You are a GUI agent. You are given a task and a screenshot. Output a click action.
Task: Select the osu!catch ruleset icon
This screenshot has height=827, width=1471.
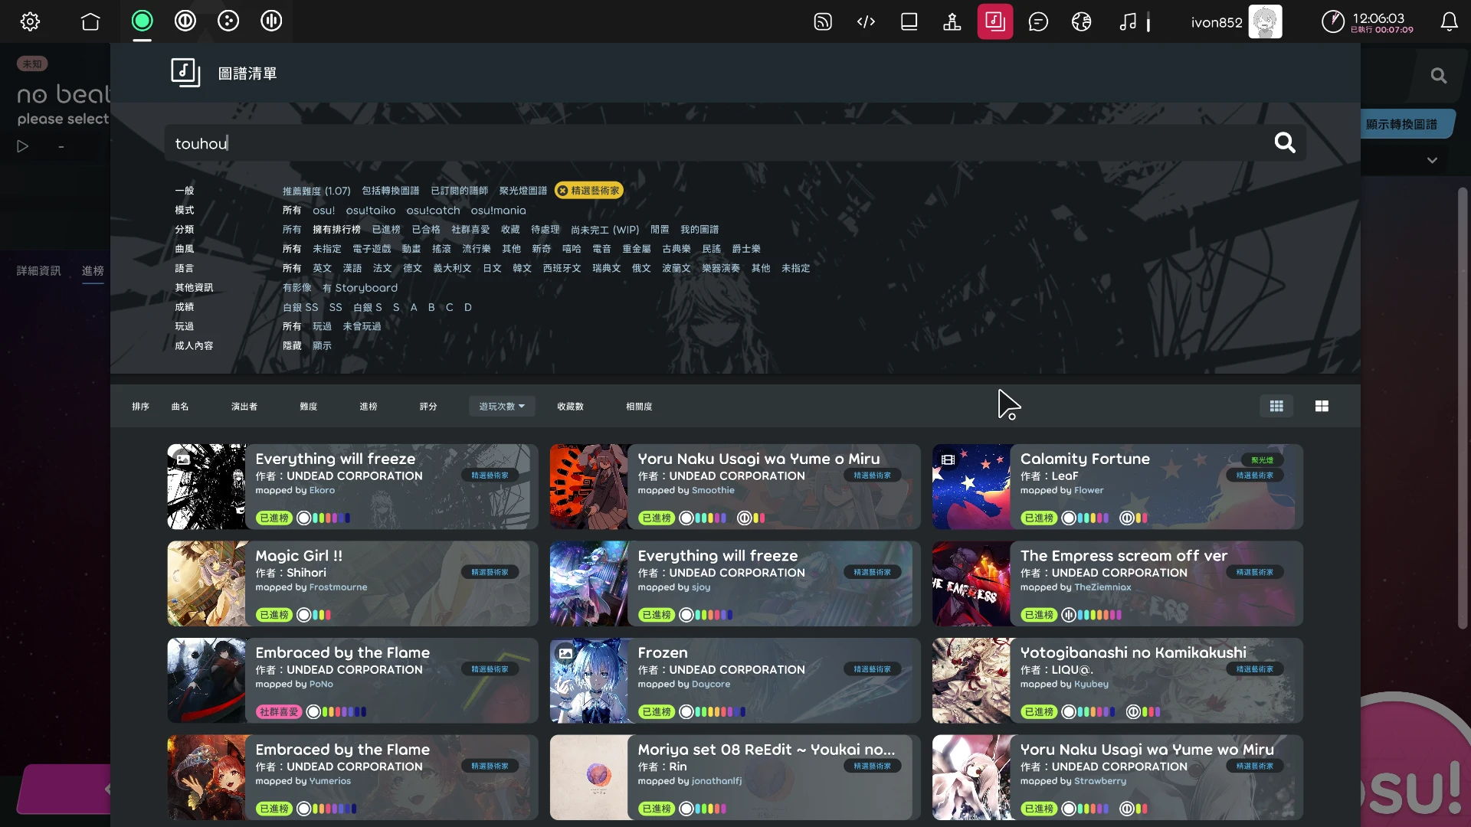click(x=228, y=21)
